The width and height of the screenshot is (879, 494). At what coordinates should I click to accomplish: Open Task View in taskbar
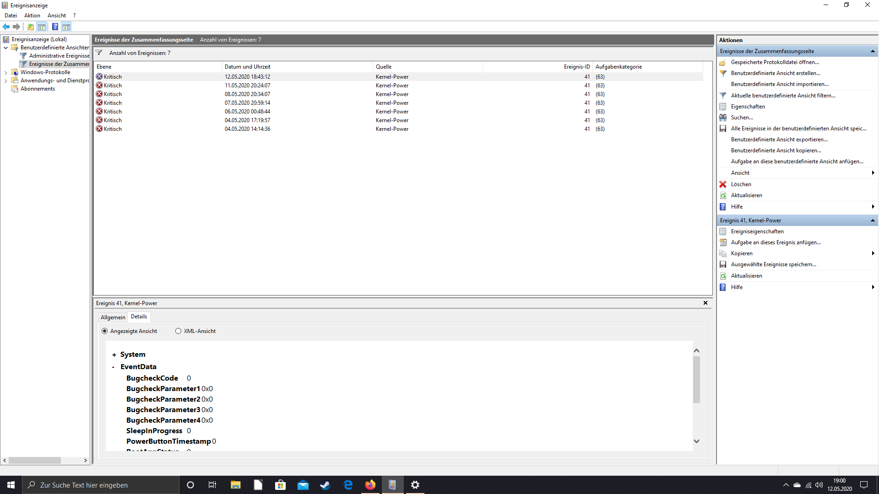pyautogui.click(x=212, y=485)
